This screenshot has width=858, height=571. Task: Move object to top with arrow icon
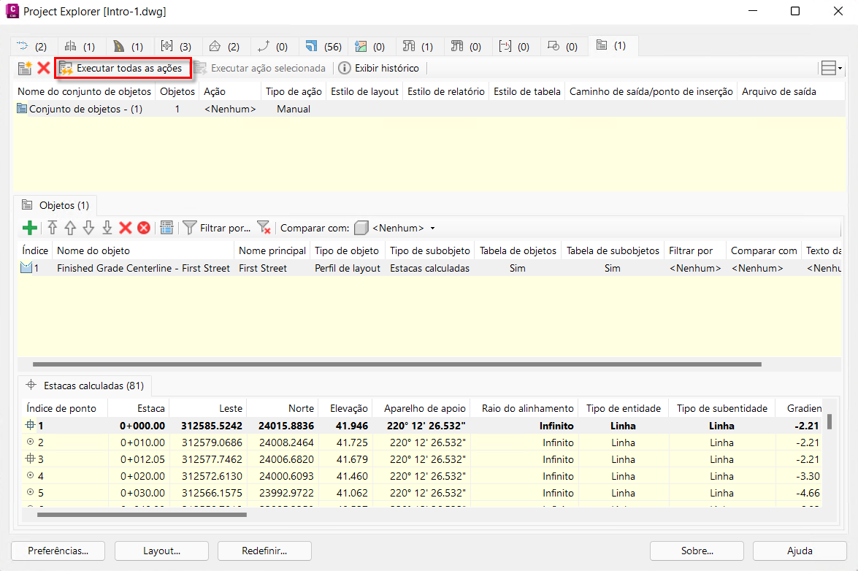point(53,228)
